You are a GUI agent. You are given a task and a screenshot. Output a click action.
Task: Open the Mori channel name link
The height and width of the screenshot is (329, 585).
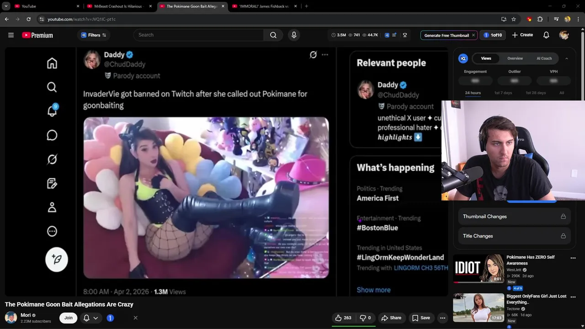point(26,315)
